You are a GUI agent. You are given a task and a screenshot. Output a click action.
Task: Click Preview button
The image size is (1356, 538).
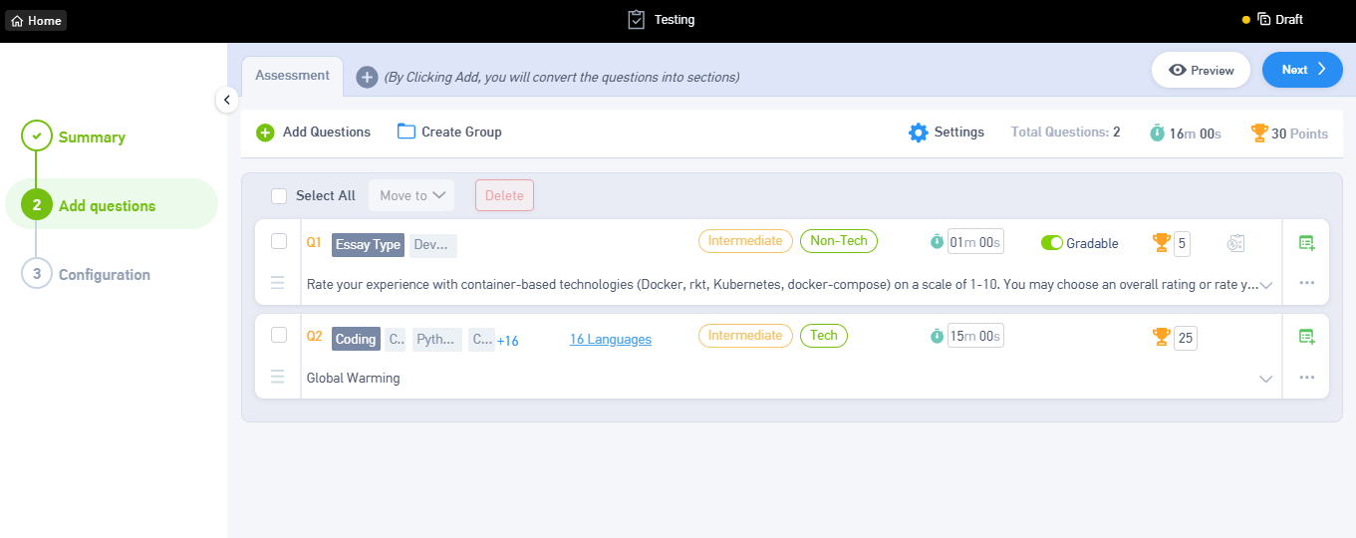tap(1201, 70)
